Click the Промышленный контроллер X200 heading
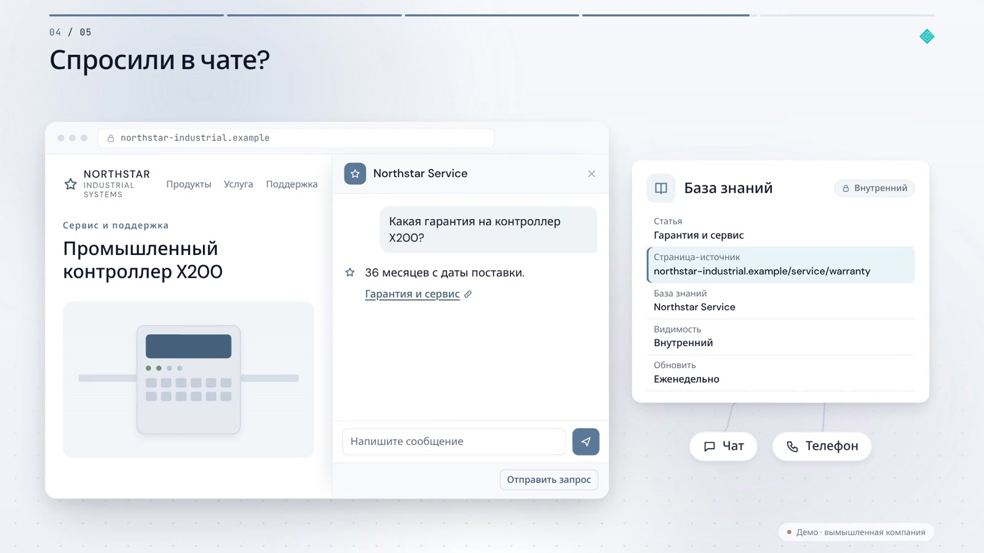The height and width of the screenshot is (553, 984). click(x=143, y=260)
